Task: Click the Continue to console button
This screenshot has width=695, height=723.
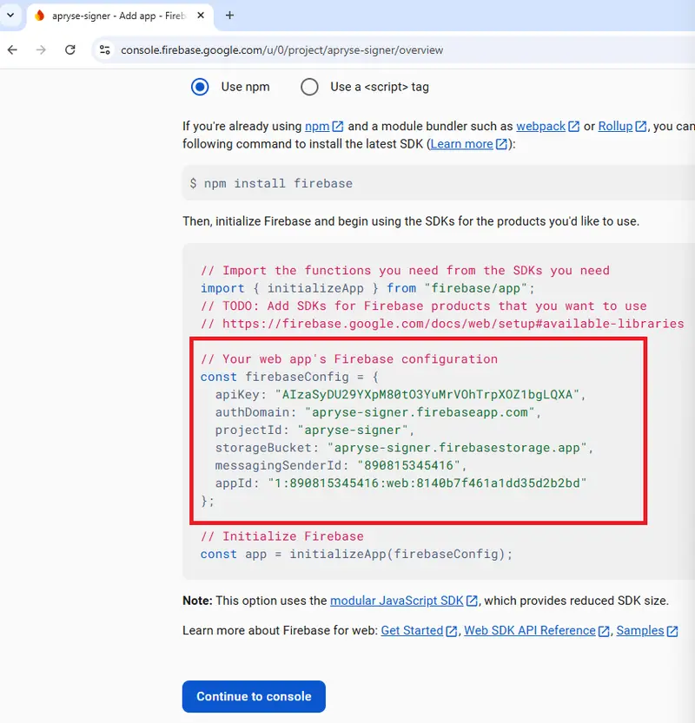Action: click(x=254, y=696)
